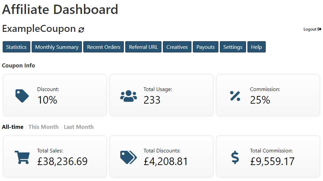Screen dimensions: 323x181
Task: Filter stats by This Month
Action: tap(44, 127)
